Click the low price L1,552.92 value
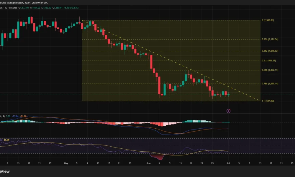The width and height of the screenshot is (295, 177). point(46,8)
